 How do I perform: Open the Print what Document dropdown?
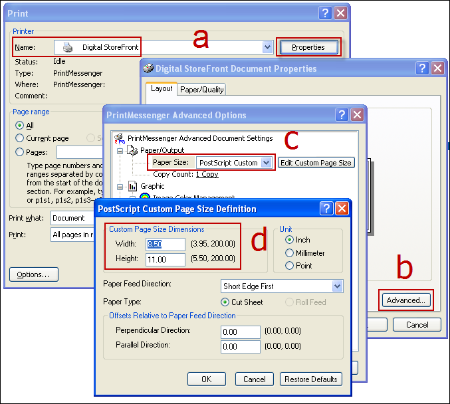pos(73,218)
